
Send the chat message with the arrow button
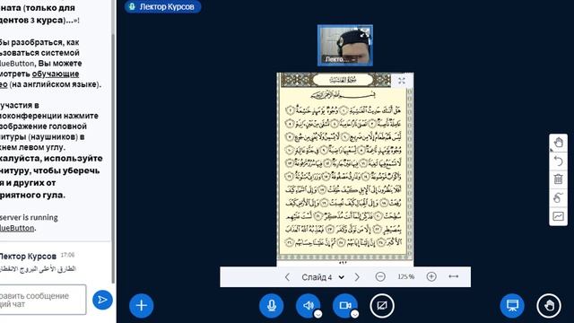(x=102, y=300)
